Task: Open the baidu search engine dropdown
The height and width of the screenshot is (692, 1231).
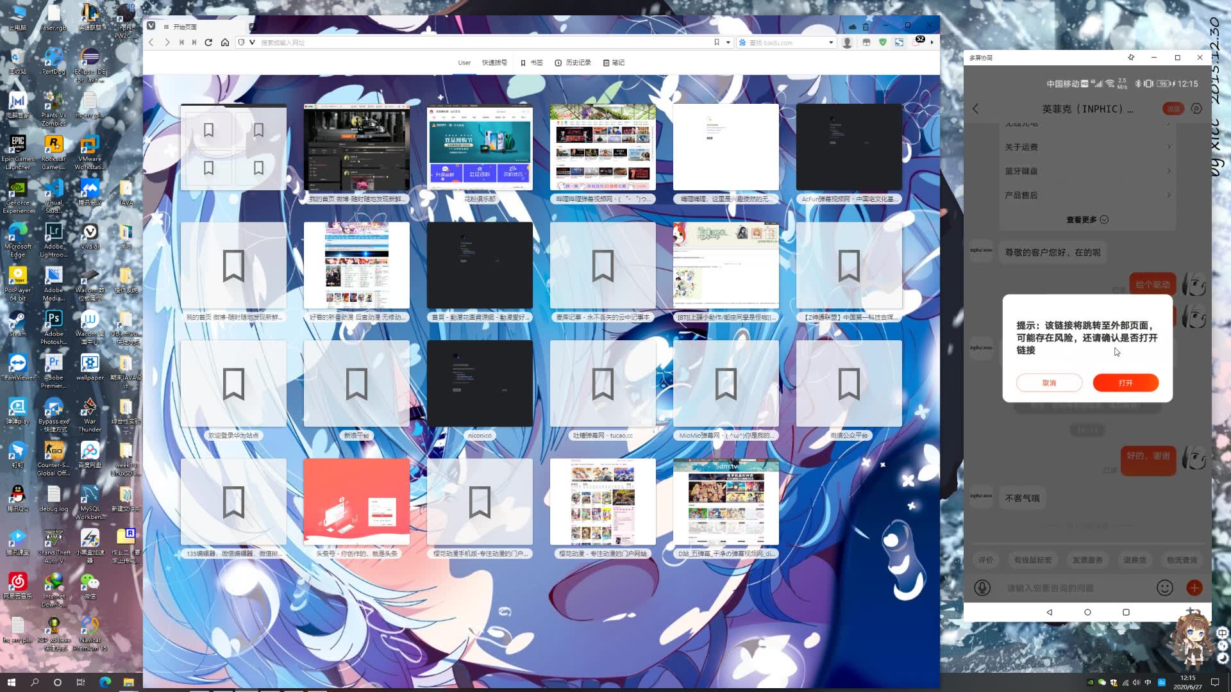Action: point(831,42)
